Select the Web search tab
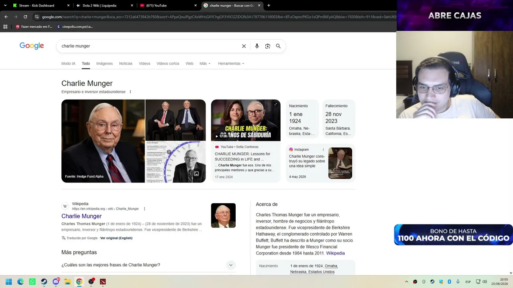This screenshot has width=513, height=288. (189, 64)
